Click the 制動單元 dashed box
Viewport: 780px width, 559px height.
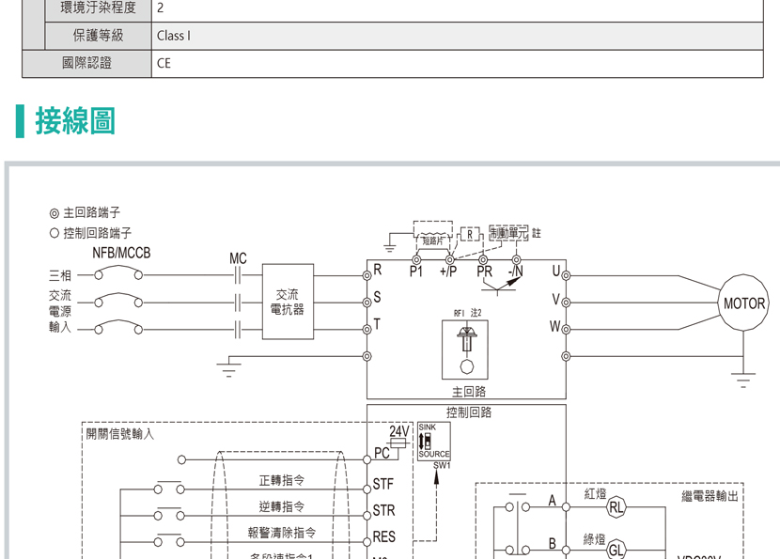pos(508,233)
